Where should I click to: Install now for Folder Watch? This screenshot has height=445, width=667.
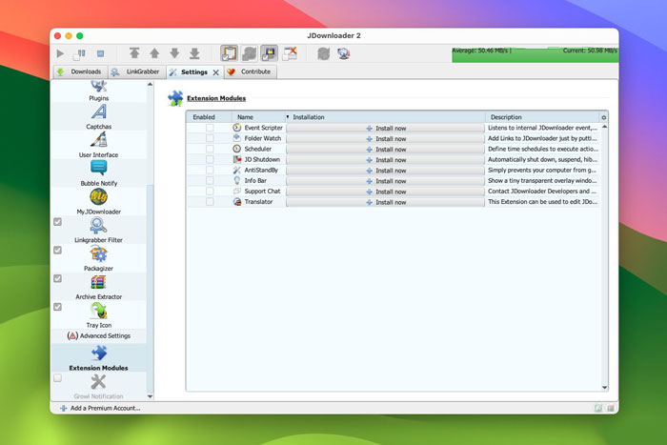pos(385,139)
